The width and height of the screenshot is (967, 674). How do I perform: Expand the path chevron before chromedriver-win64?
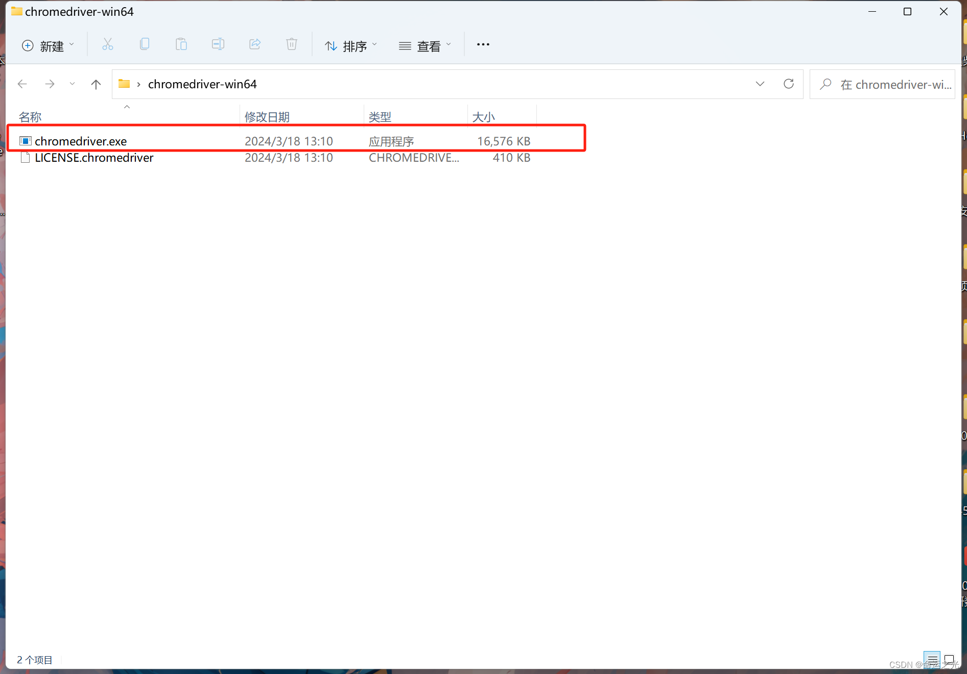tap(138, 84)
